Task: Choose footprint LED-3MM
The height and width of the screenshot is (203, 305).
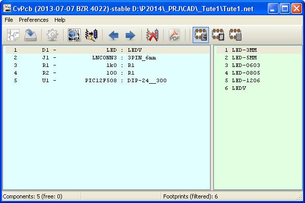Action: coord(259,50)
